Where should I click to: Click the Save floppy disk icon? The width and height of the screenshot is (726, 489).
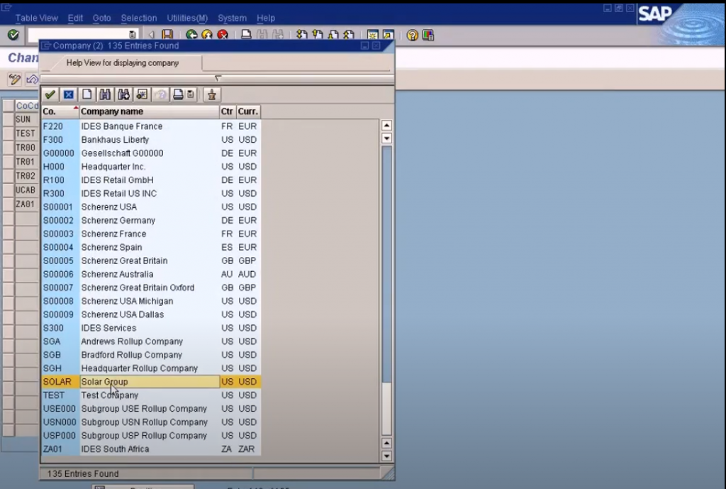[x=167, y=35]
